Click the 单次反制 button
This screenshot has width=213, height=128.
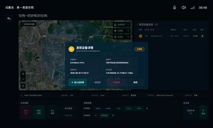pyautogui.click(x=68, y=108)
